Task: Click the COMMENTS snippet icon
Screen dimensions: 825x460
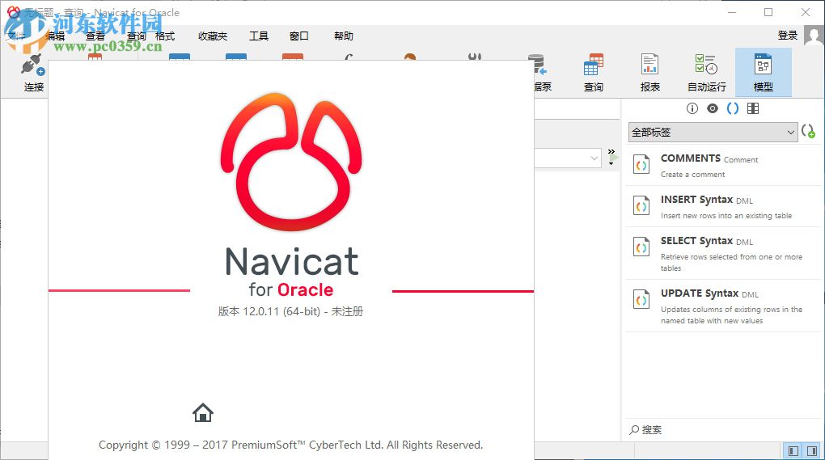Action: point(641,165)
